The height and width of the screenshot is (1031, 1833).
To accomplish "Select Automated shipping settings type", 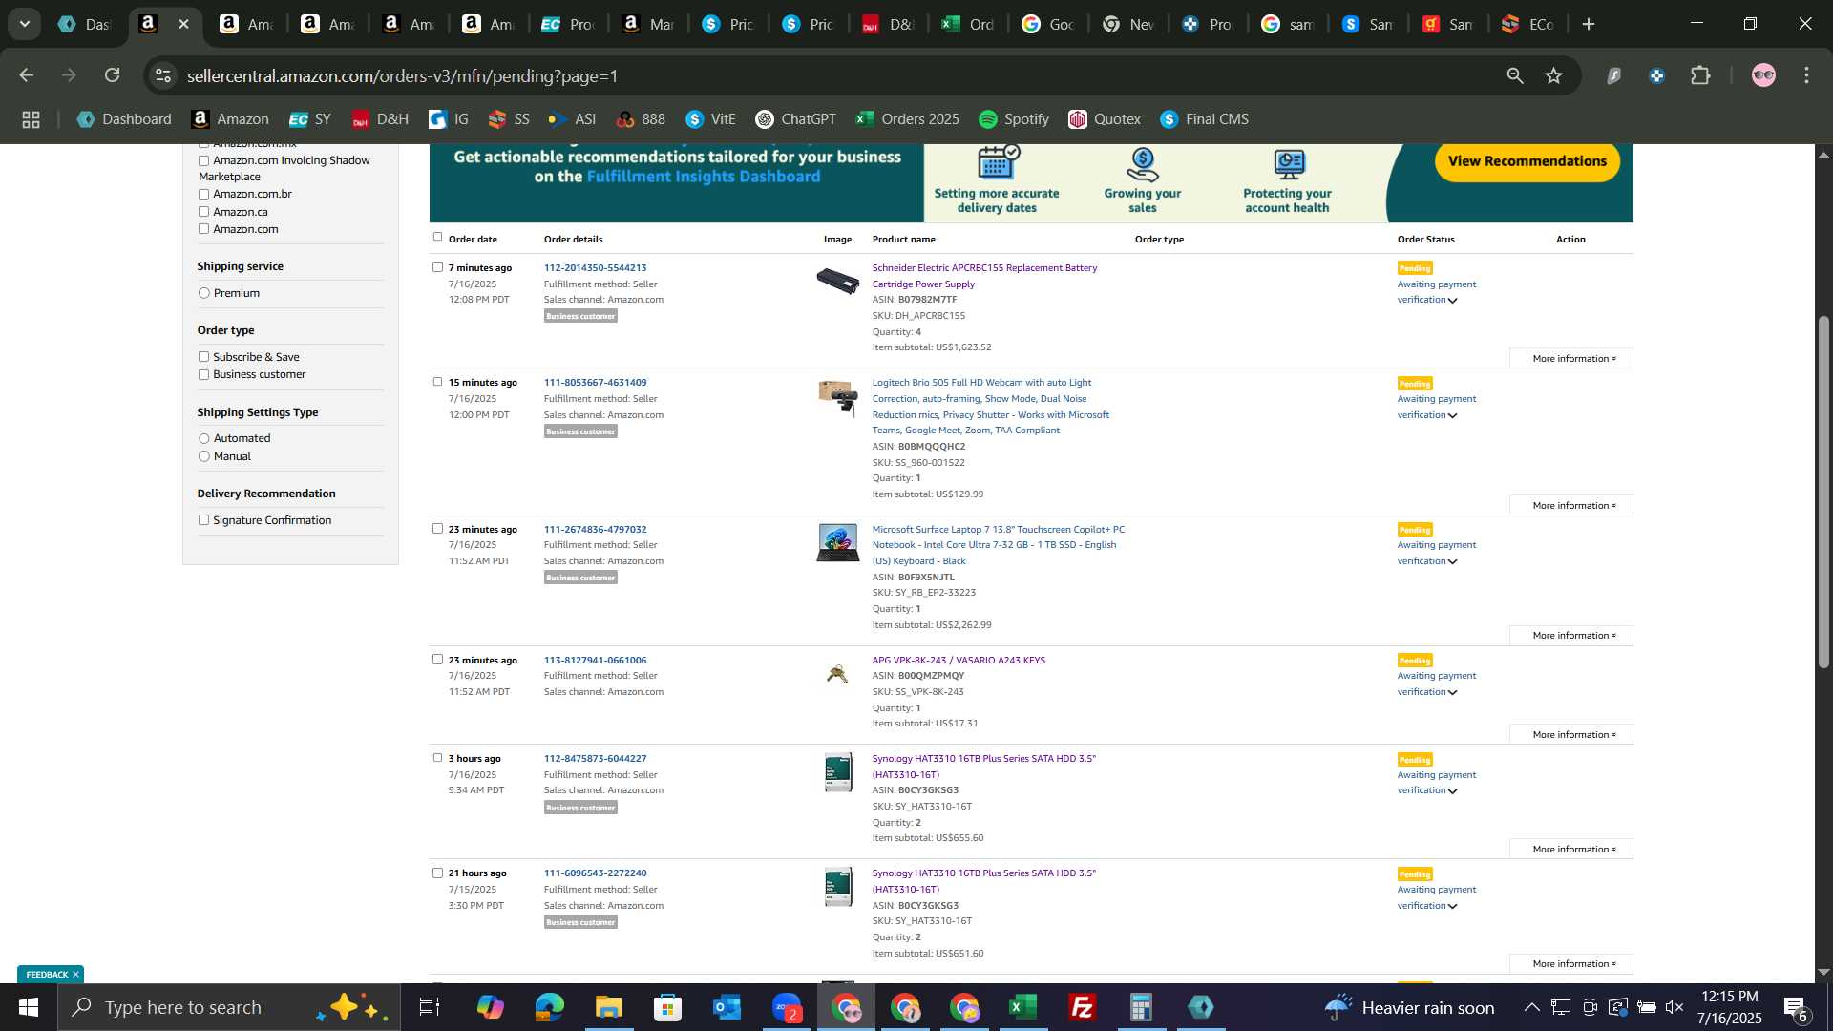I will [x=203, y=438].
